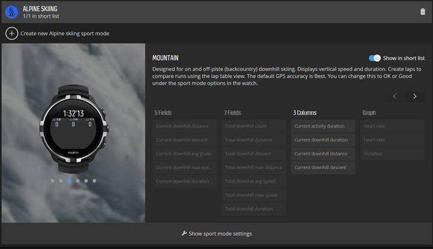Open the Current activity duration field
The image size is (433, 249).
[x=323, y=126]
